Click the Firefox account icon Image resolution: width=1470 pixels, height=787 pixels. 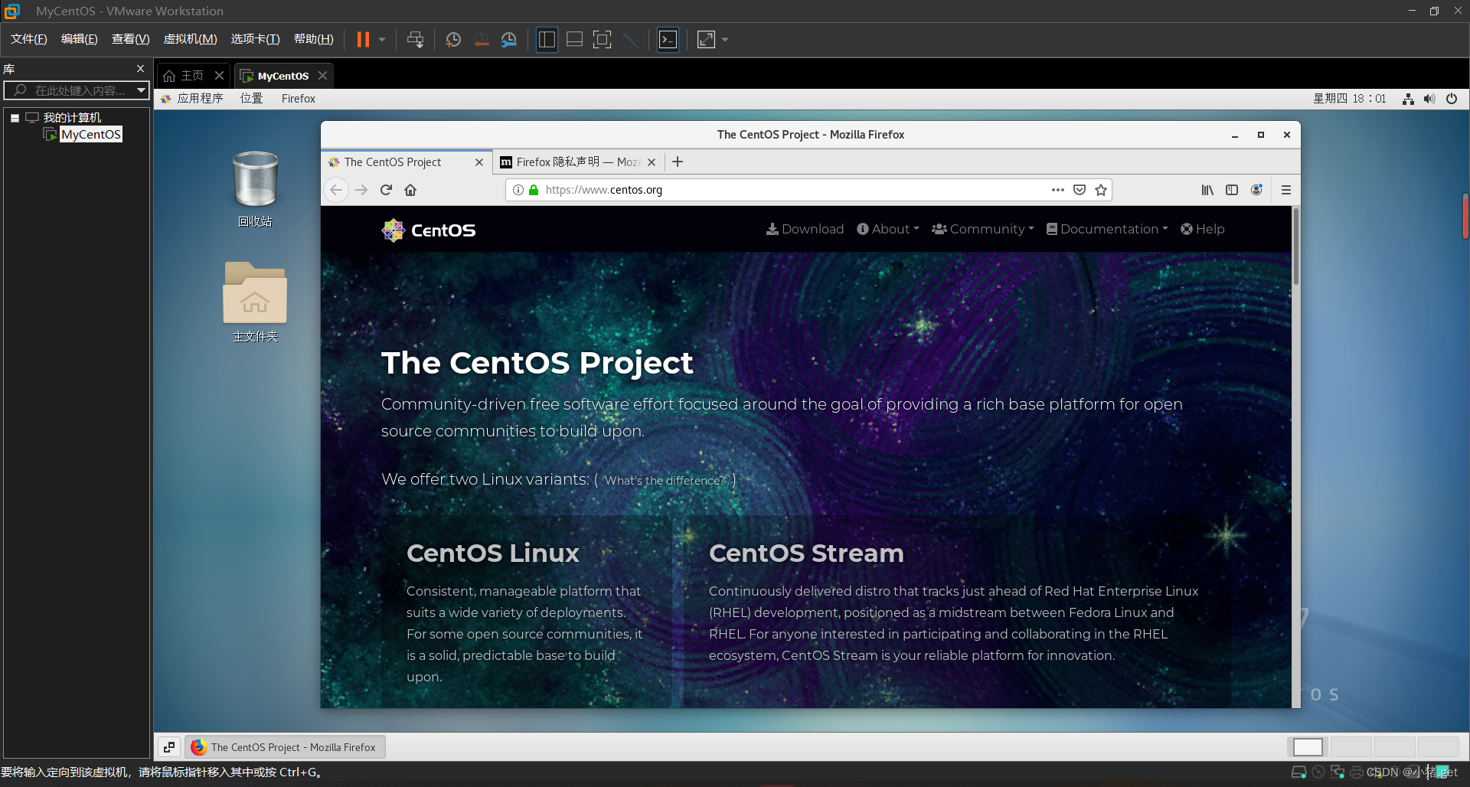pos(1256,190)
